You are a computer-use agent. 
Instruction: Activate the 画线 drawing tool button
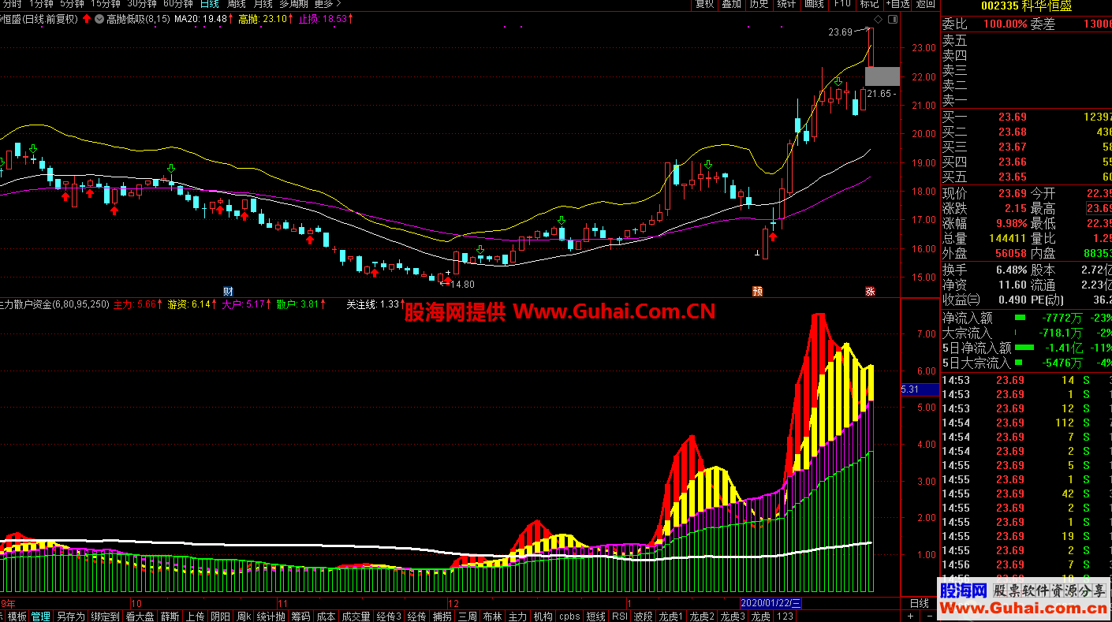[x=814, y=4]
